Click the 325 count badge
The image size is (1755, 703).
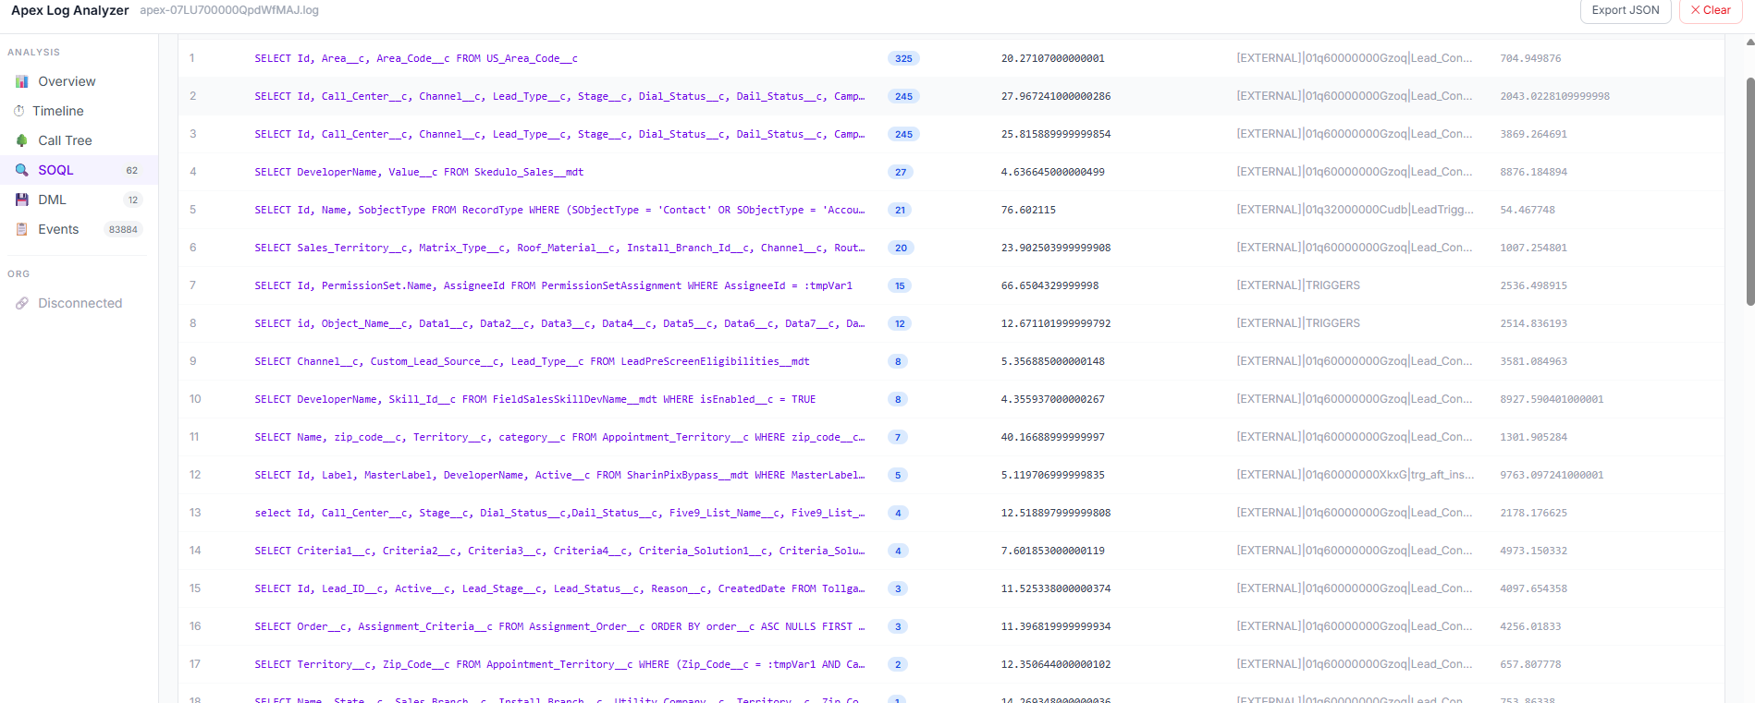coord(903,58)
